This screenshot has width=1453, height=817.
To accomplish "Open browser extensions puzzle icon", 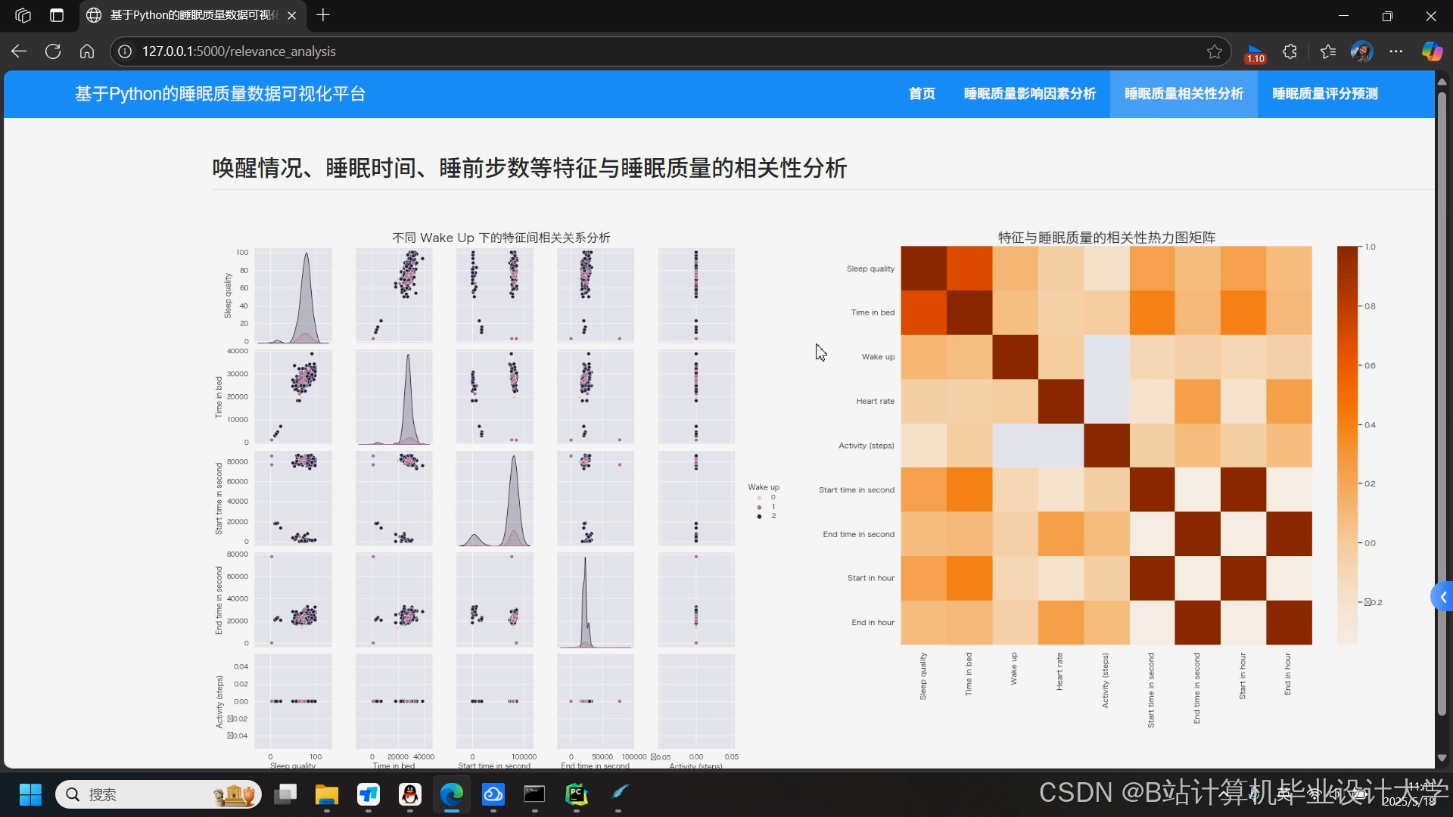I will pyautogui.click(x=1290, y=51).
